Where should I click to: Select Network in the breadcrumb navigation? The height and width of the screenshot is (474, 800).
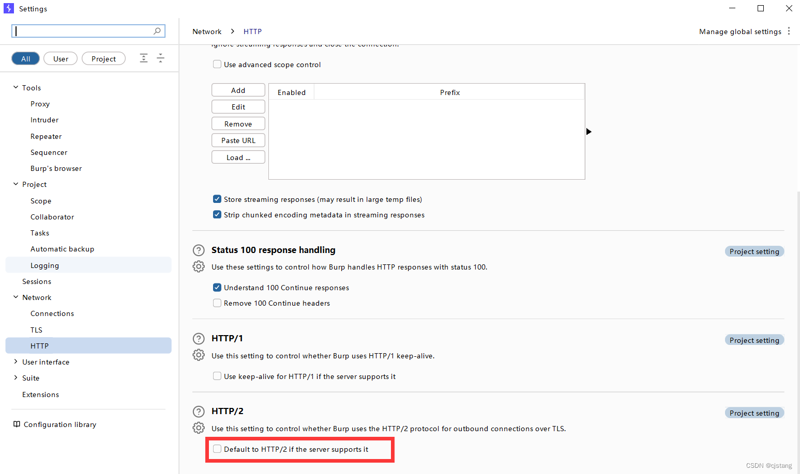207,31
